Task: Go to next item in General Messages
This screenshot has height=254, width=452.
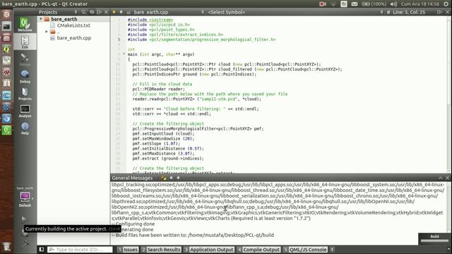Action: (x=178, y=178)
